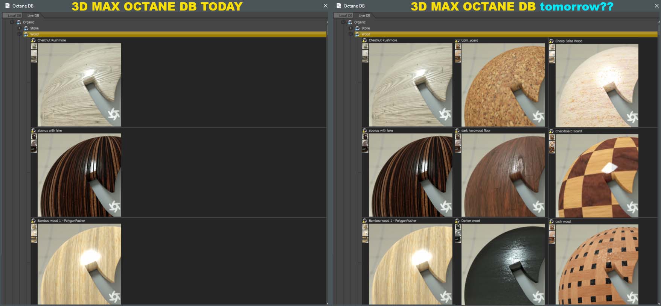Click the 'Organic' label in the left window
The width and height of the screenshot is (661, 306).
tap(29, 22)
